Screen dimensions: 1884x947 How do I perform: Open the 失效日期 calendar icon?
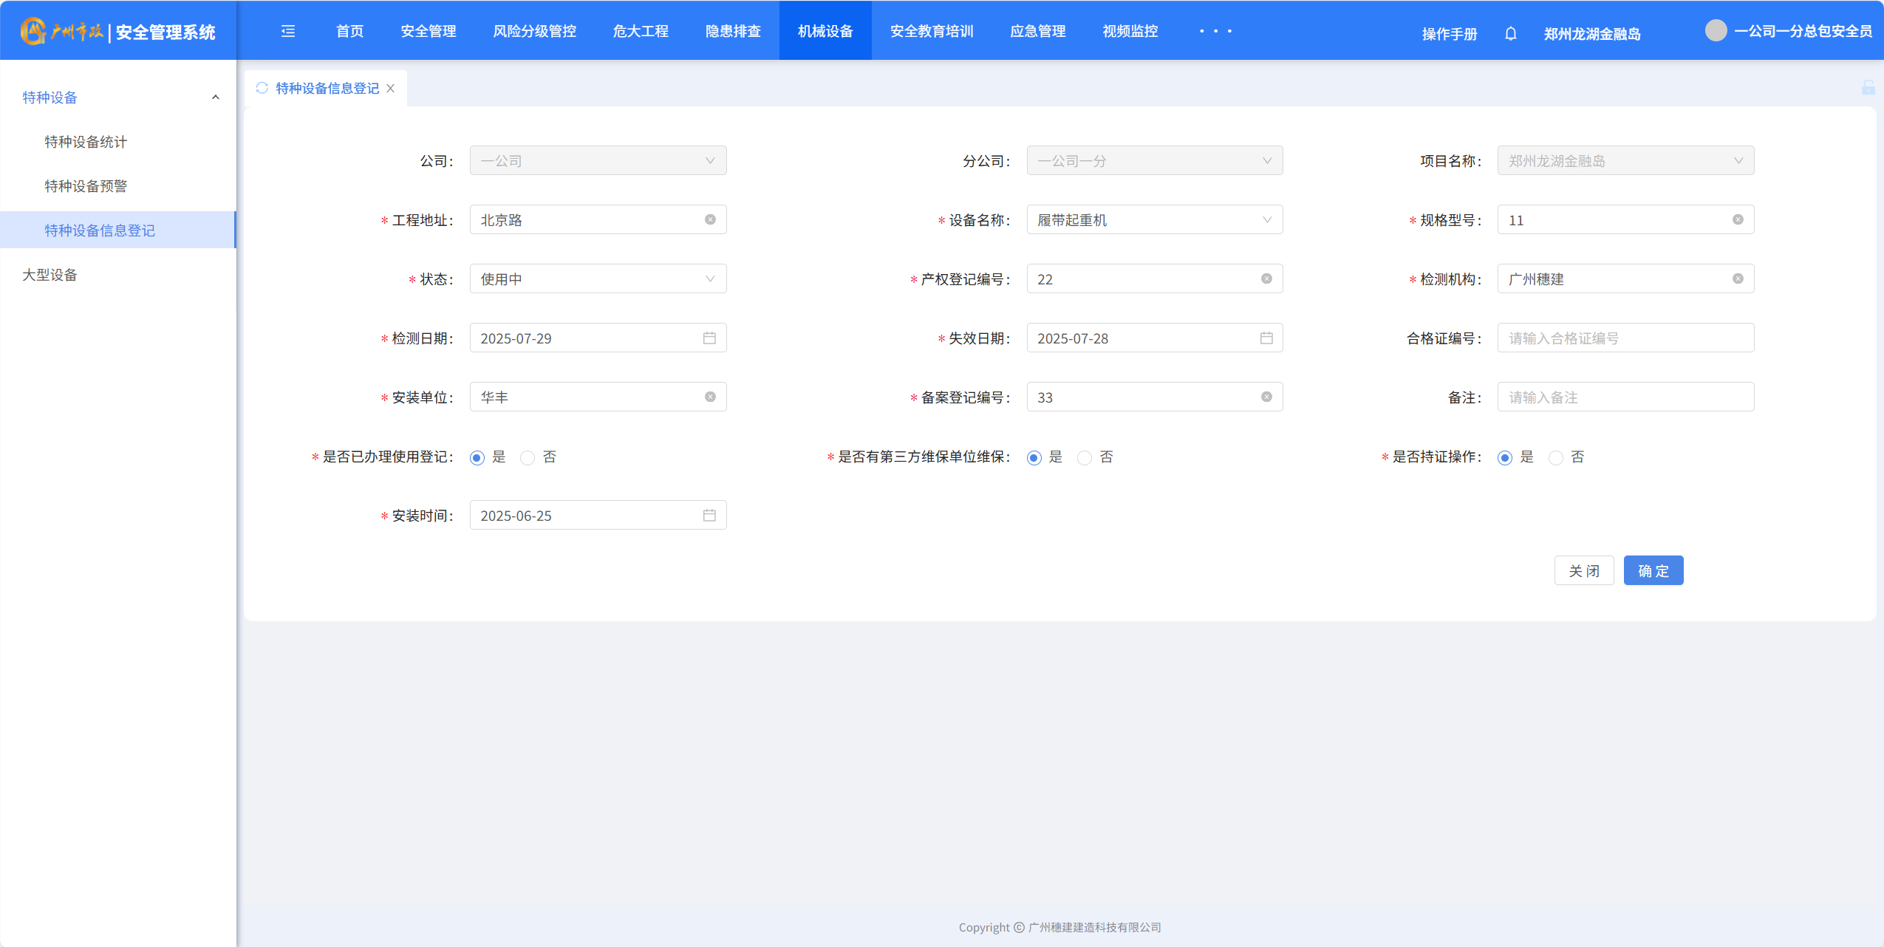[x=1266, y=338]
